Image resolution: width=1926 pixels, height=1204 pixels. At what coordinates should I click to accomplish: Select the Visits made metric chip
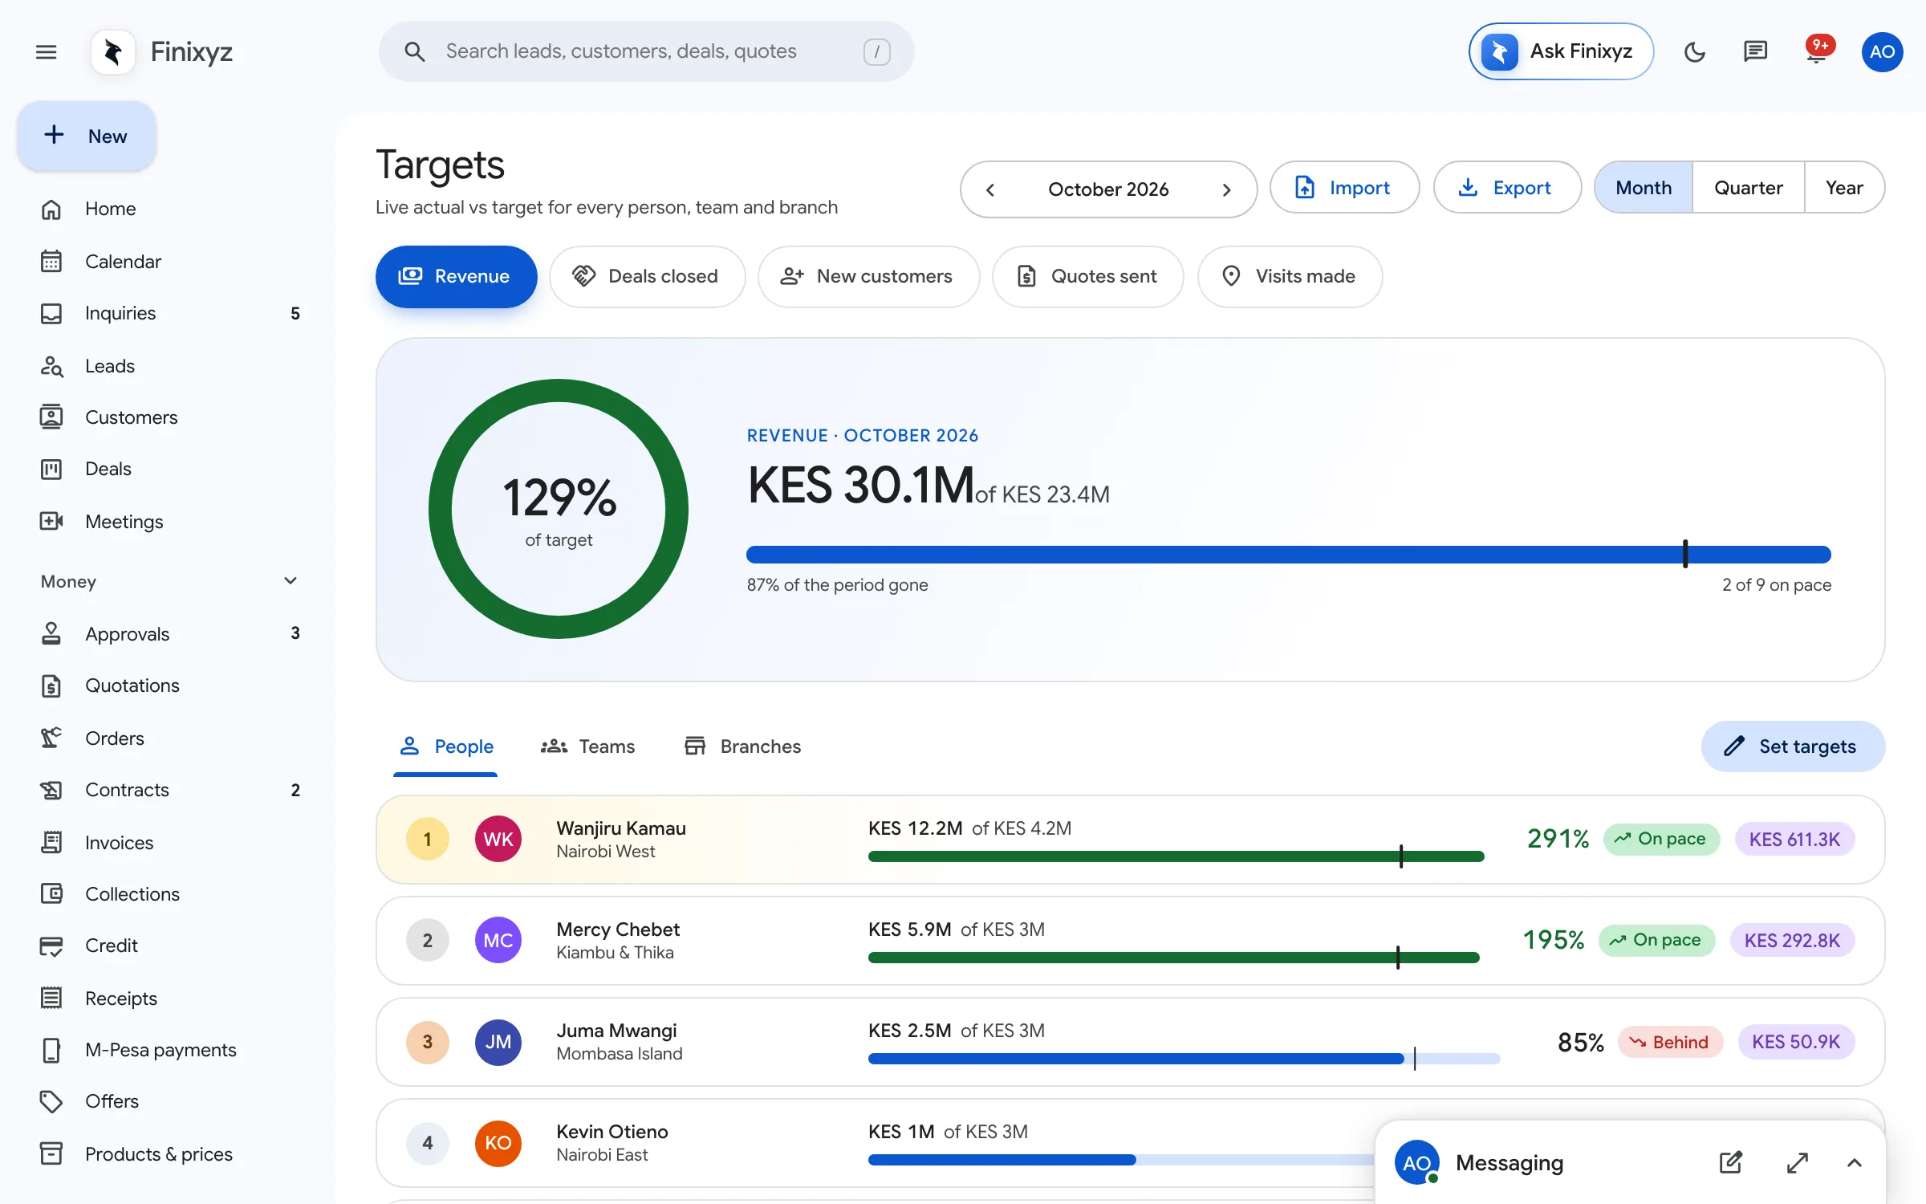pos(1290,276)
